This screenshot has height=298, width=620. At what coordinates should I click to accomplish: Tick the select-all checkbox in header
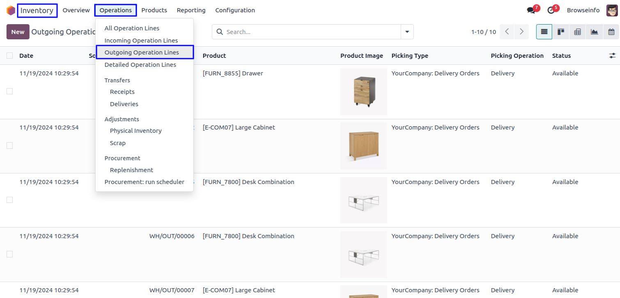[x=10, y=56]
